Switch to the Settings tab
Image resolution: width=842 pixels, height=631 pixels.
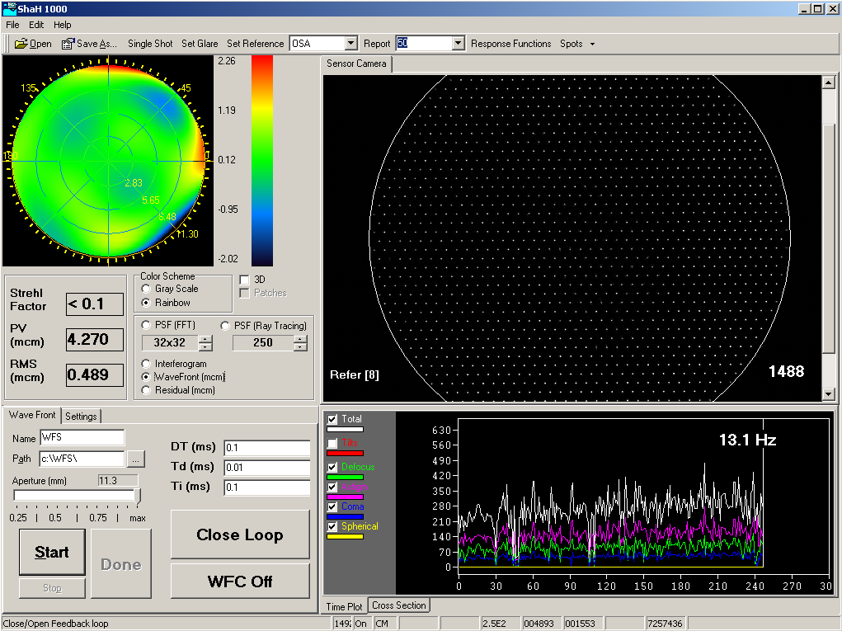pyautogui.click(x=81, y=416)
